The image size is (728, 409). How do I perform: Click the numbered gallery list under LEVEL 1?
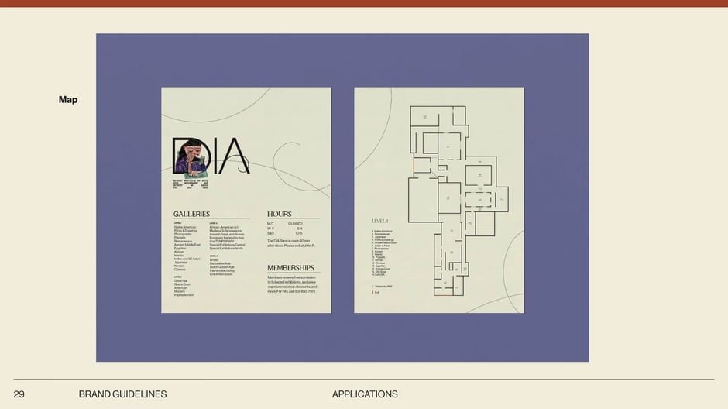tap(383, 253)
